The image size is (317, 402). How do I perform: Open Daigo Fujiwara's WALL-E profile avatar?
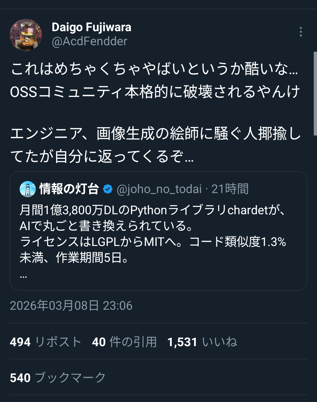pos(26,35)
